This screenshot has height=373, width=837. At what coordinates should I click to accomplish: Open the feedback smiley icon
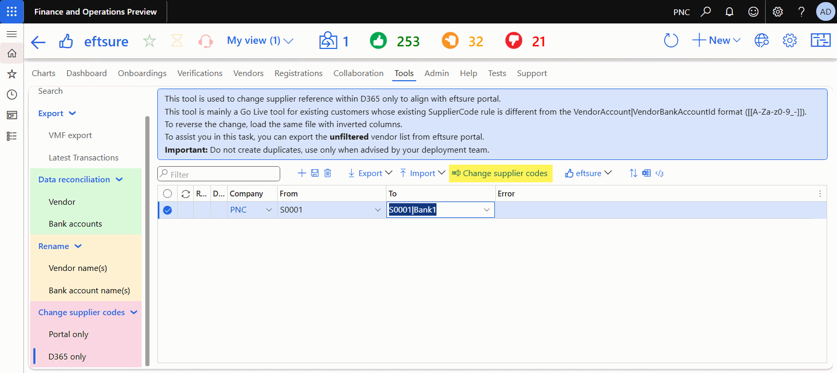click(x=753, y=11)
